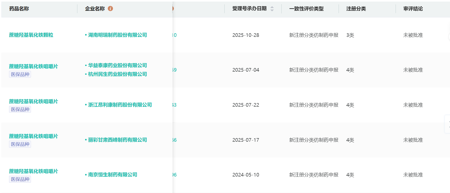
Task: Open the 丽彩甘肃西峰制药有限公司 company link
Action: tap(118, 140)
